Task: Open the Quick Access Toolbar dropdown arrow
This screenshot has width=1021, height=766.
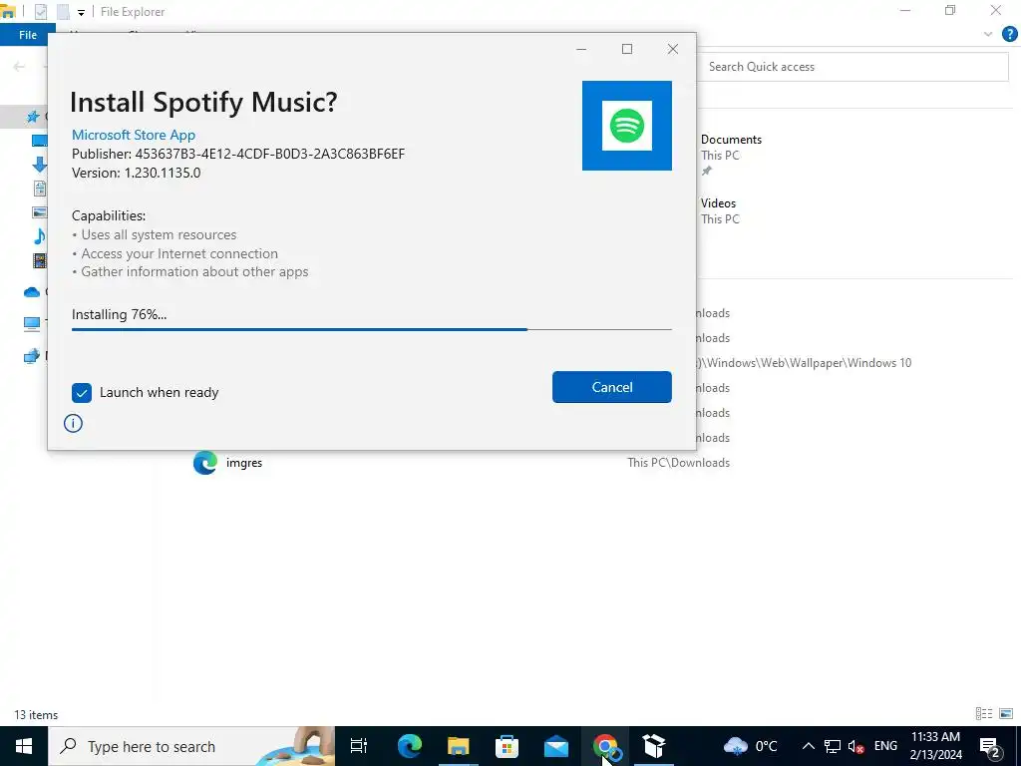Action: 81,12
